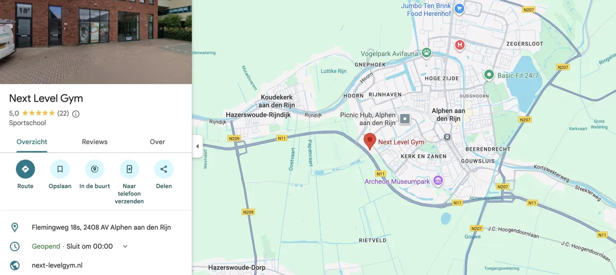
Task: Select Jumbo Ten Brink shopping cart marker
Action: (x=459, y=8)
